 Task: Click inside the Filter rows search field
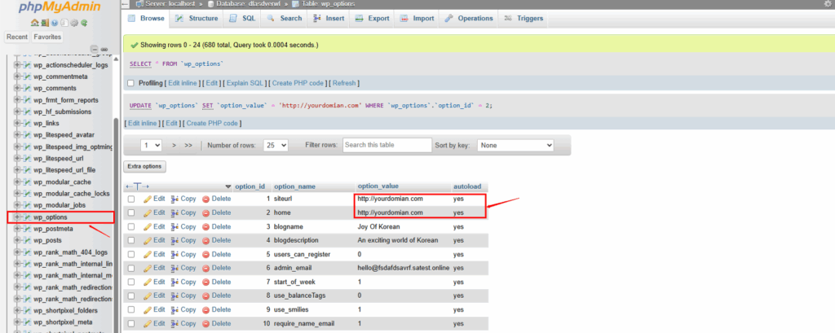click(x=387, y=145)
